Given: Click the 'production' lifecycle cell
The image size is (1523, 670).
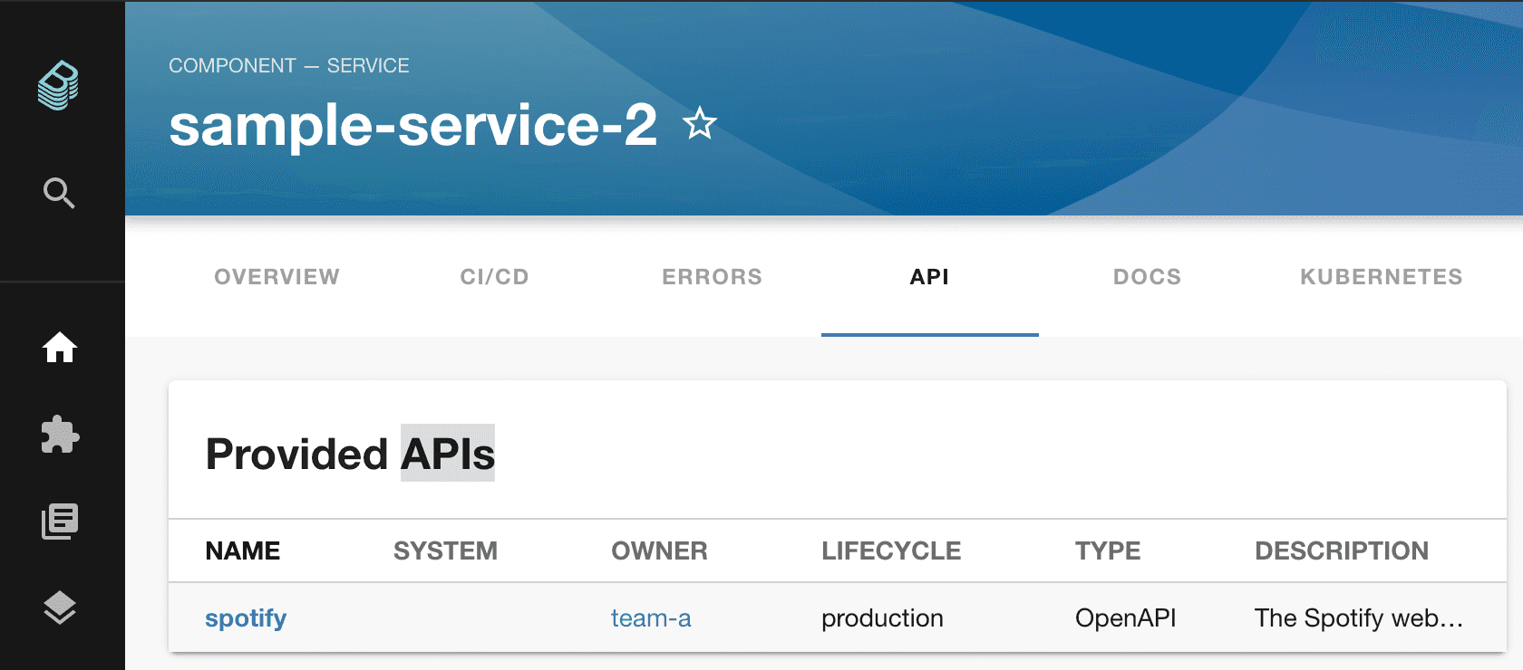Looking at the screenshot, I should 882,618.
